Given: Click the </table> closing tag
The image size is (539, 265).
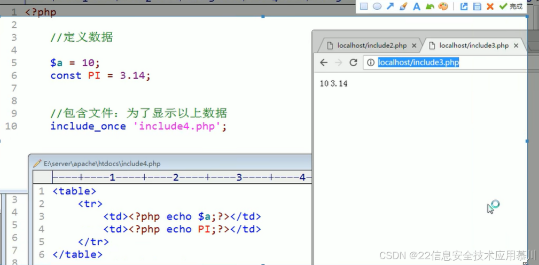Looking at the screenshot, I should [77, 255].
